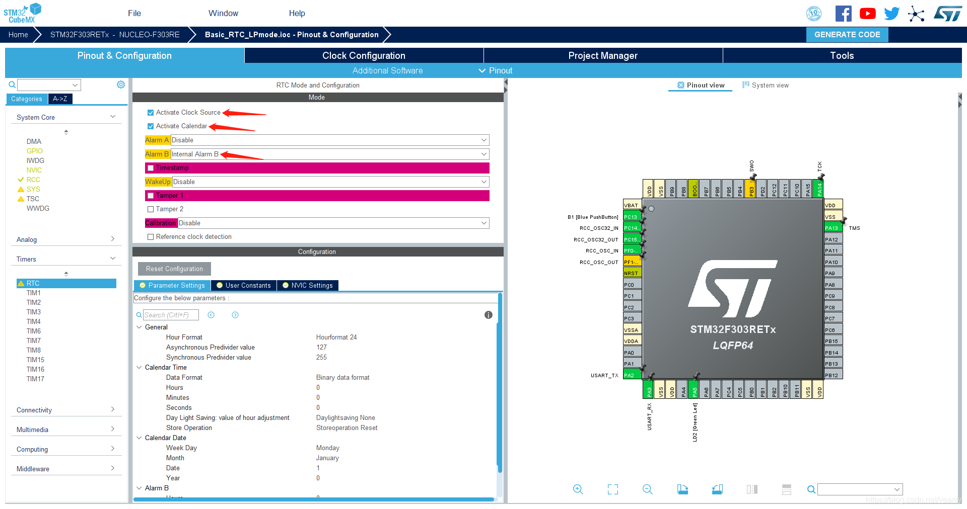Click the search magnifier in left panel
This screenshot has width=967, height=509.
tap(12, 84)
